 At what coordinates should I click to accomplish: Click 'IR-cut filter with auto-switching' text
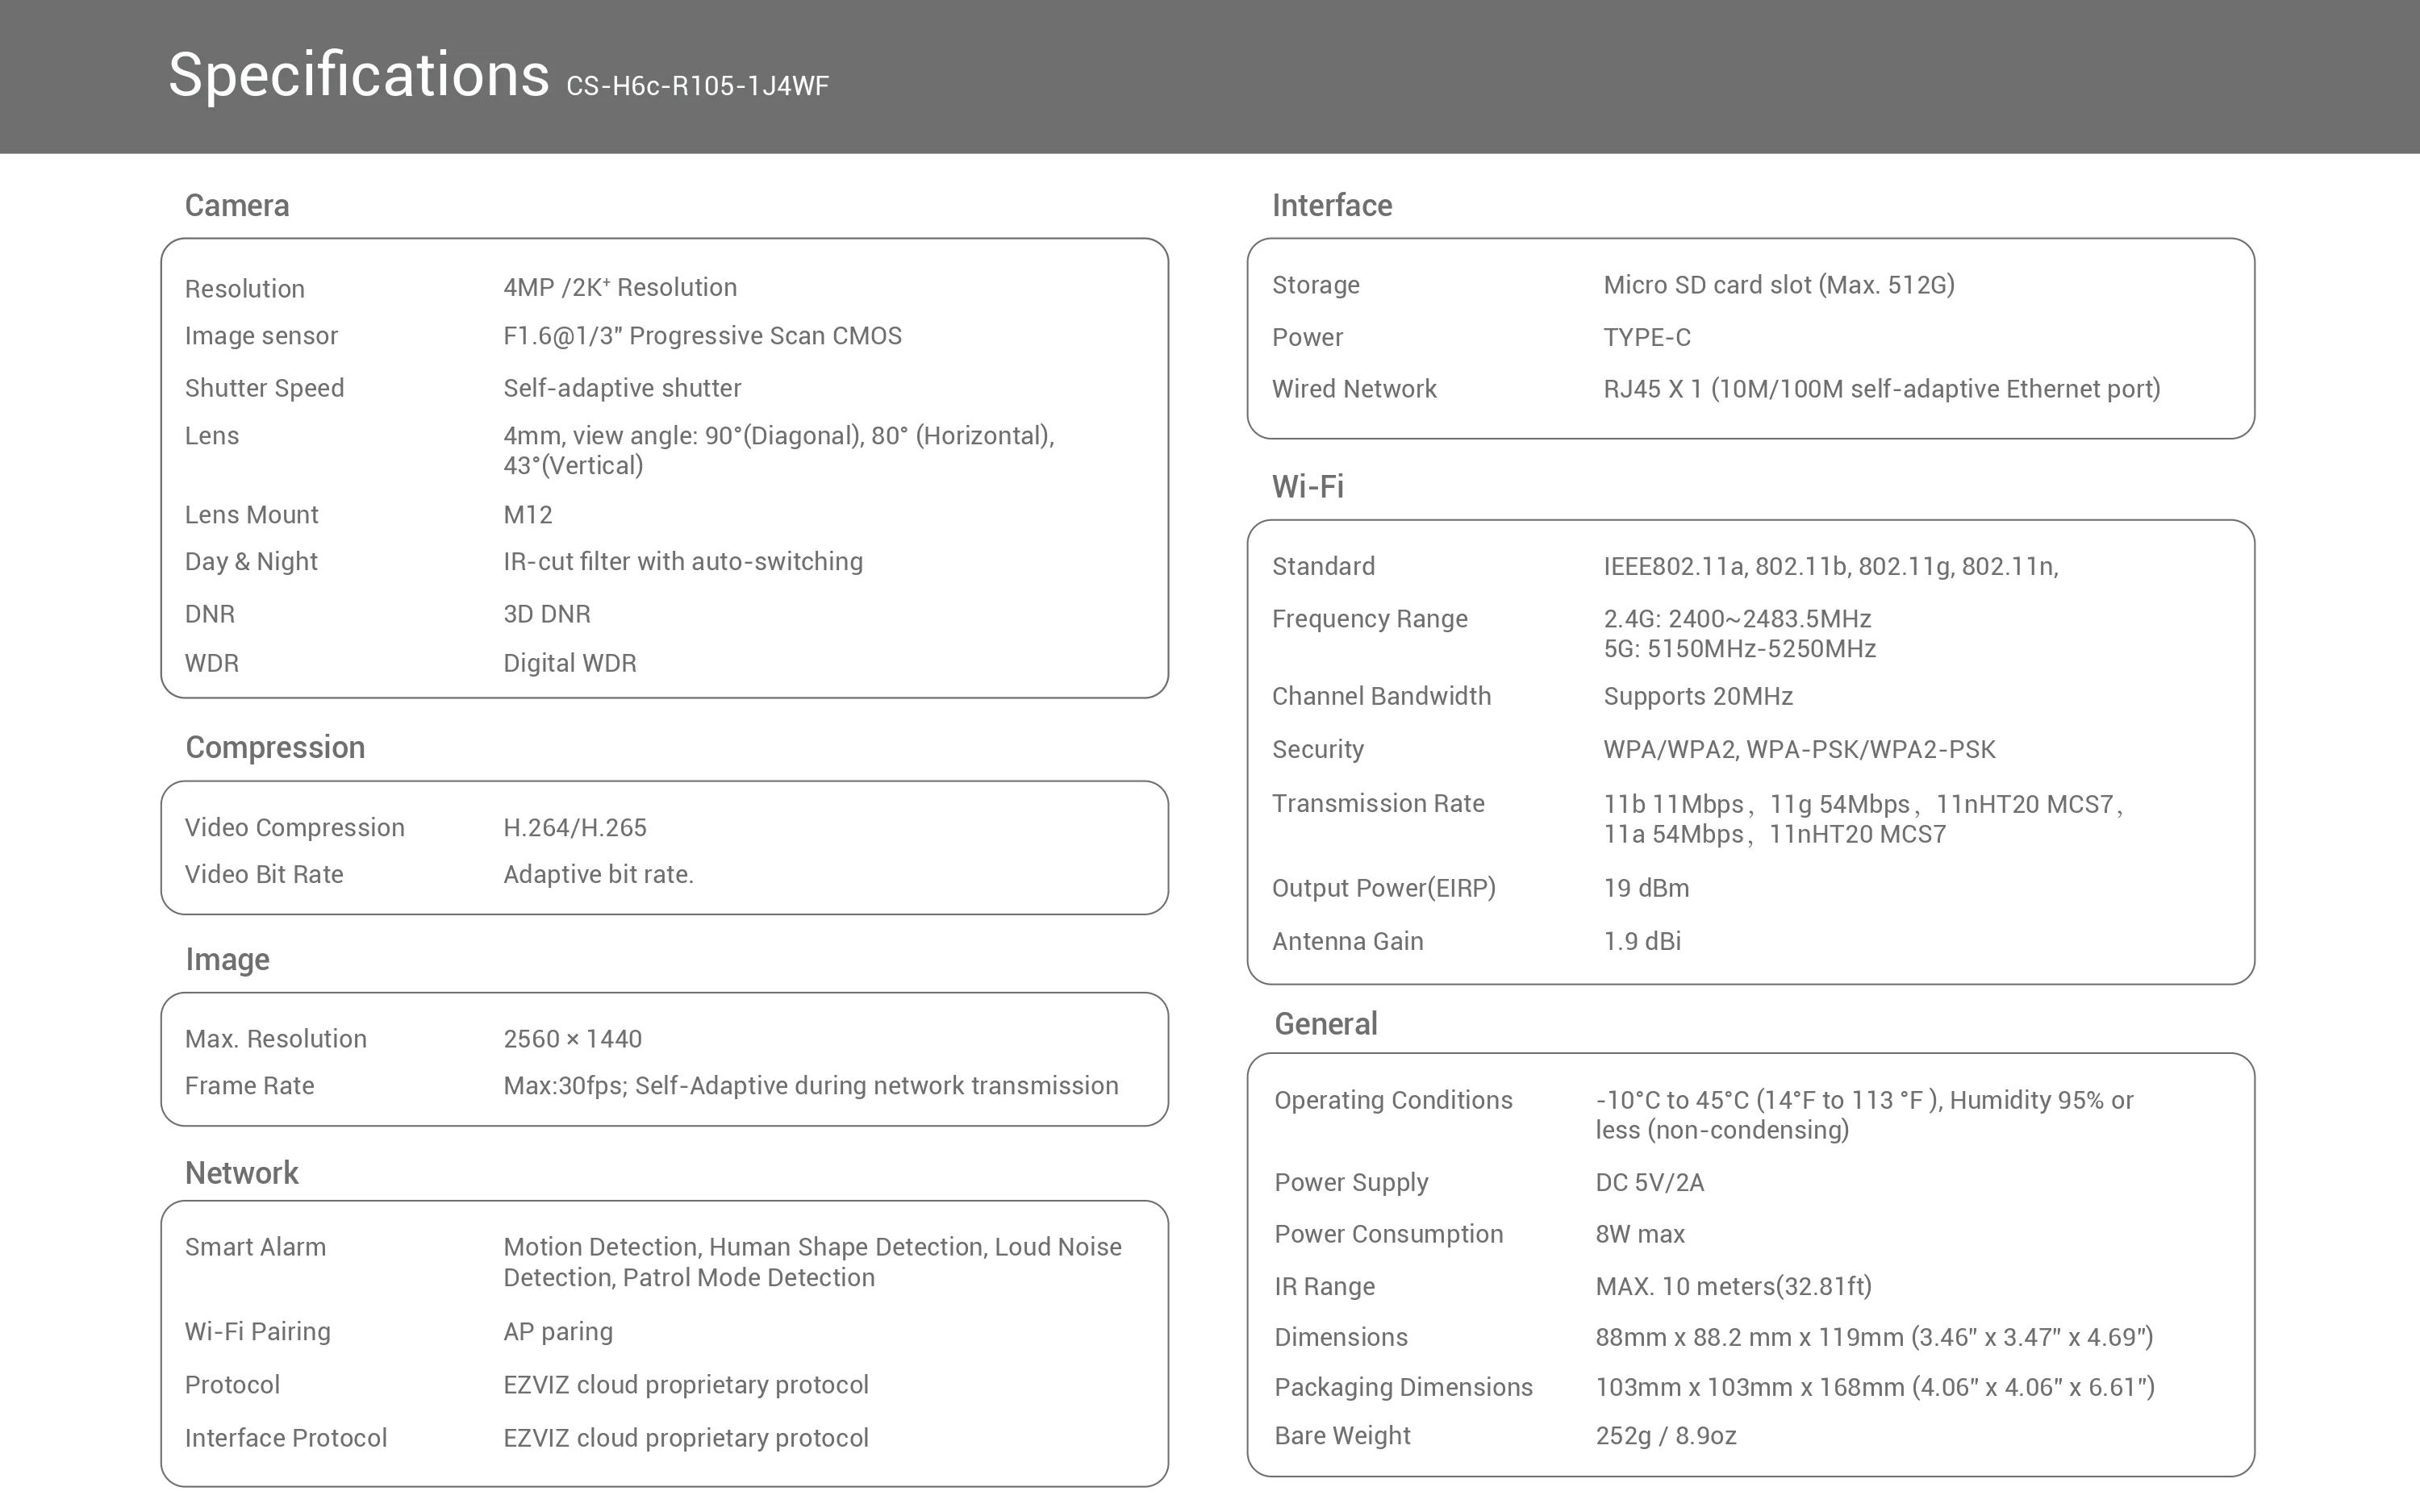pyautogui.click(x=683, y=561)
